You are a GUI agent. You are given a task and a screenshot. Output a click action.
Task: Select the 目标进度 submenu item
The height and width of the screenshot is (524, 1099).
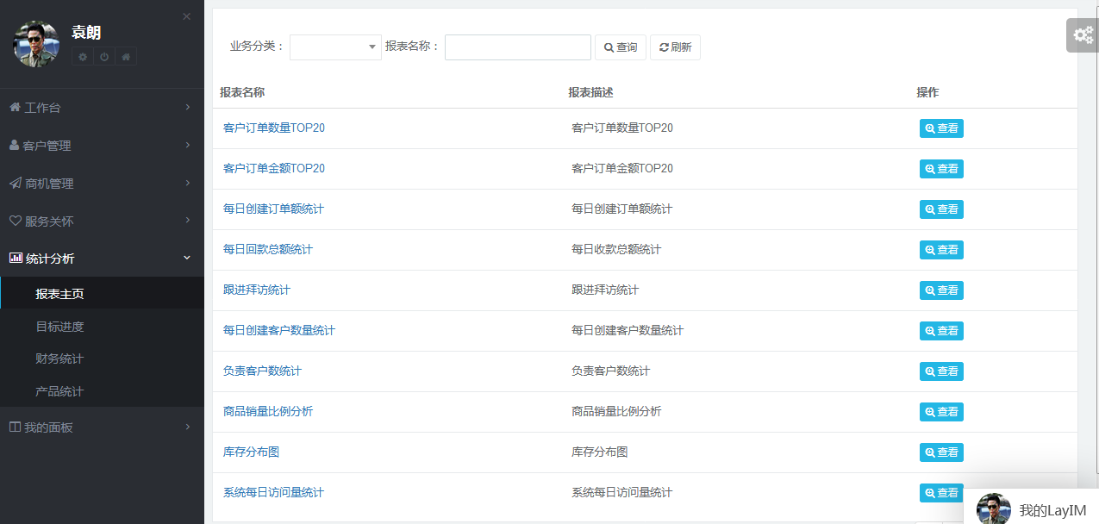(59, 327)
